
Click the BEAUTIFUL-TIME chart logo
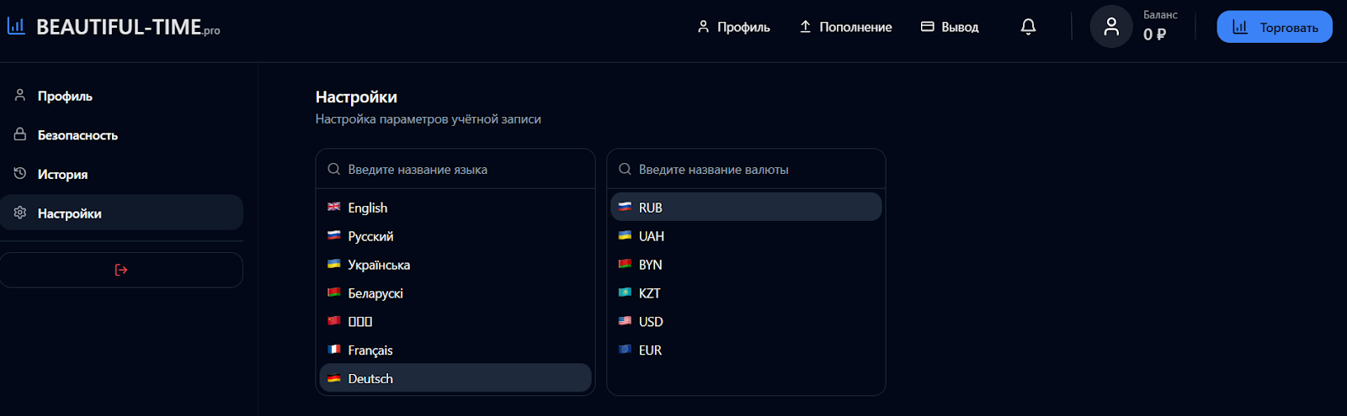coord(16,26)
